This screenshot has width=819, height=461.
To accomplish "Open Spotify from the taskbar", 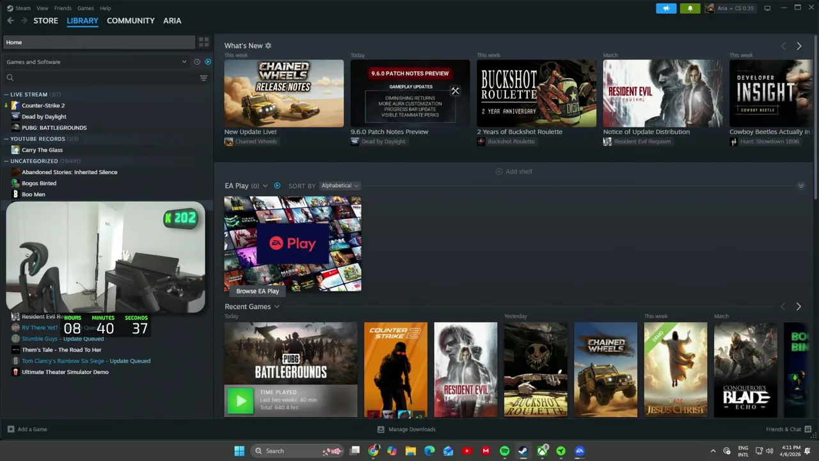I will point(504,451).
